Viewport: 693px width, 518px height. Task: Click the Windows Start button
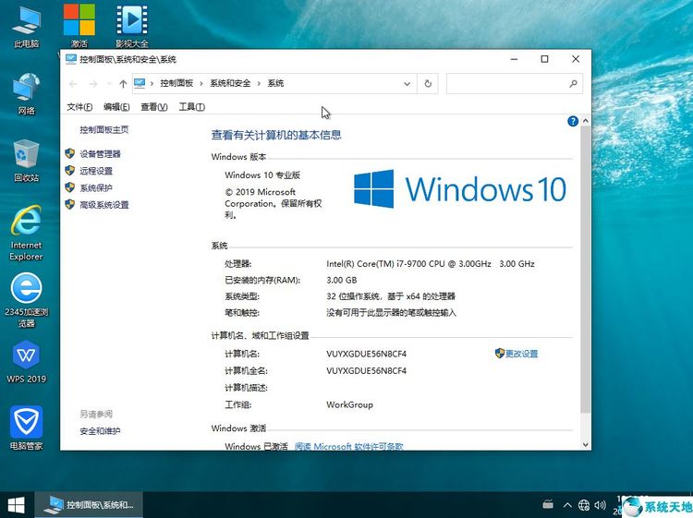coord(17,504)
